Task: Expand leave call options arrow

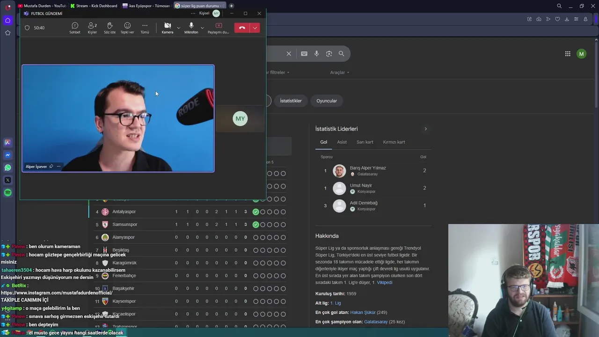Action: pyautogui.click(x=255, y=28)
